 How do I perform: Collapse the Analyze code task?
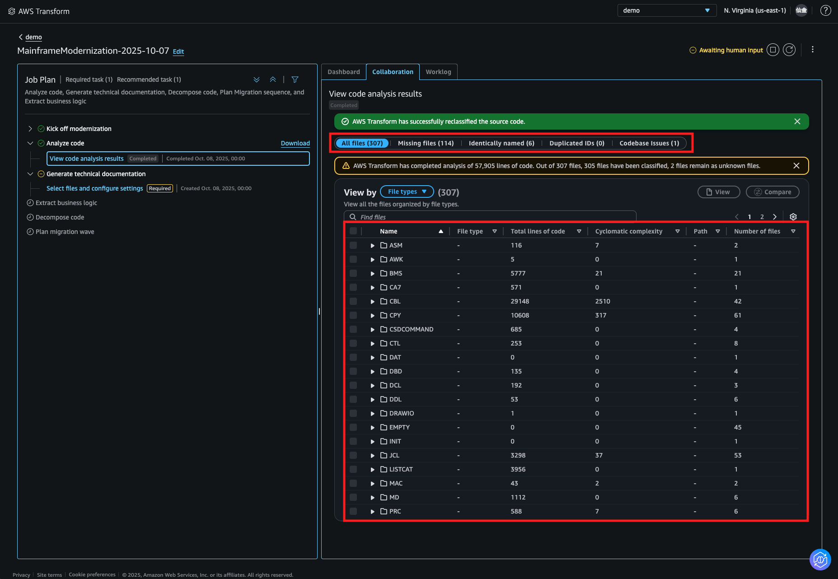click(30, 143)
